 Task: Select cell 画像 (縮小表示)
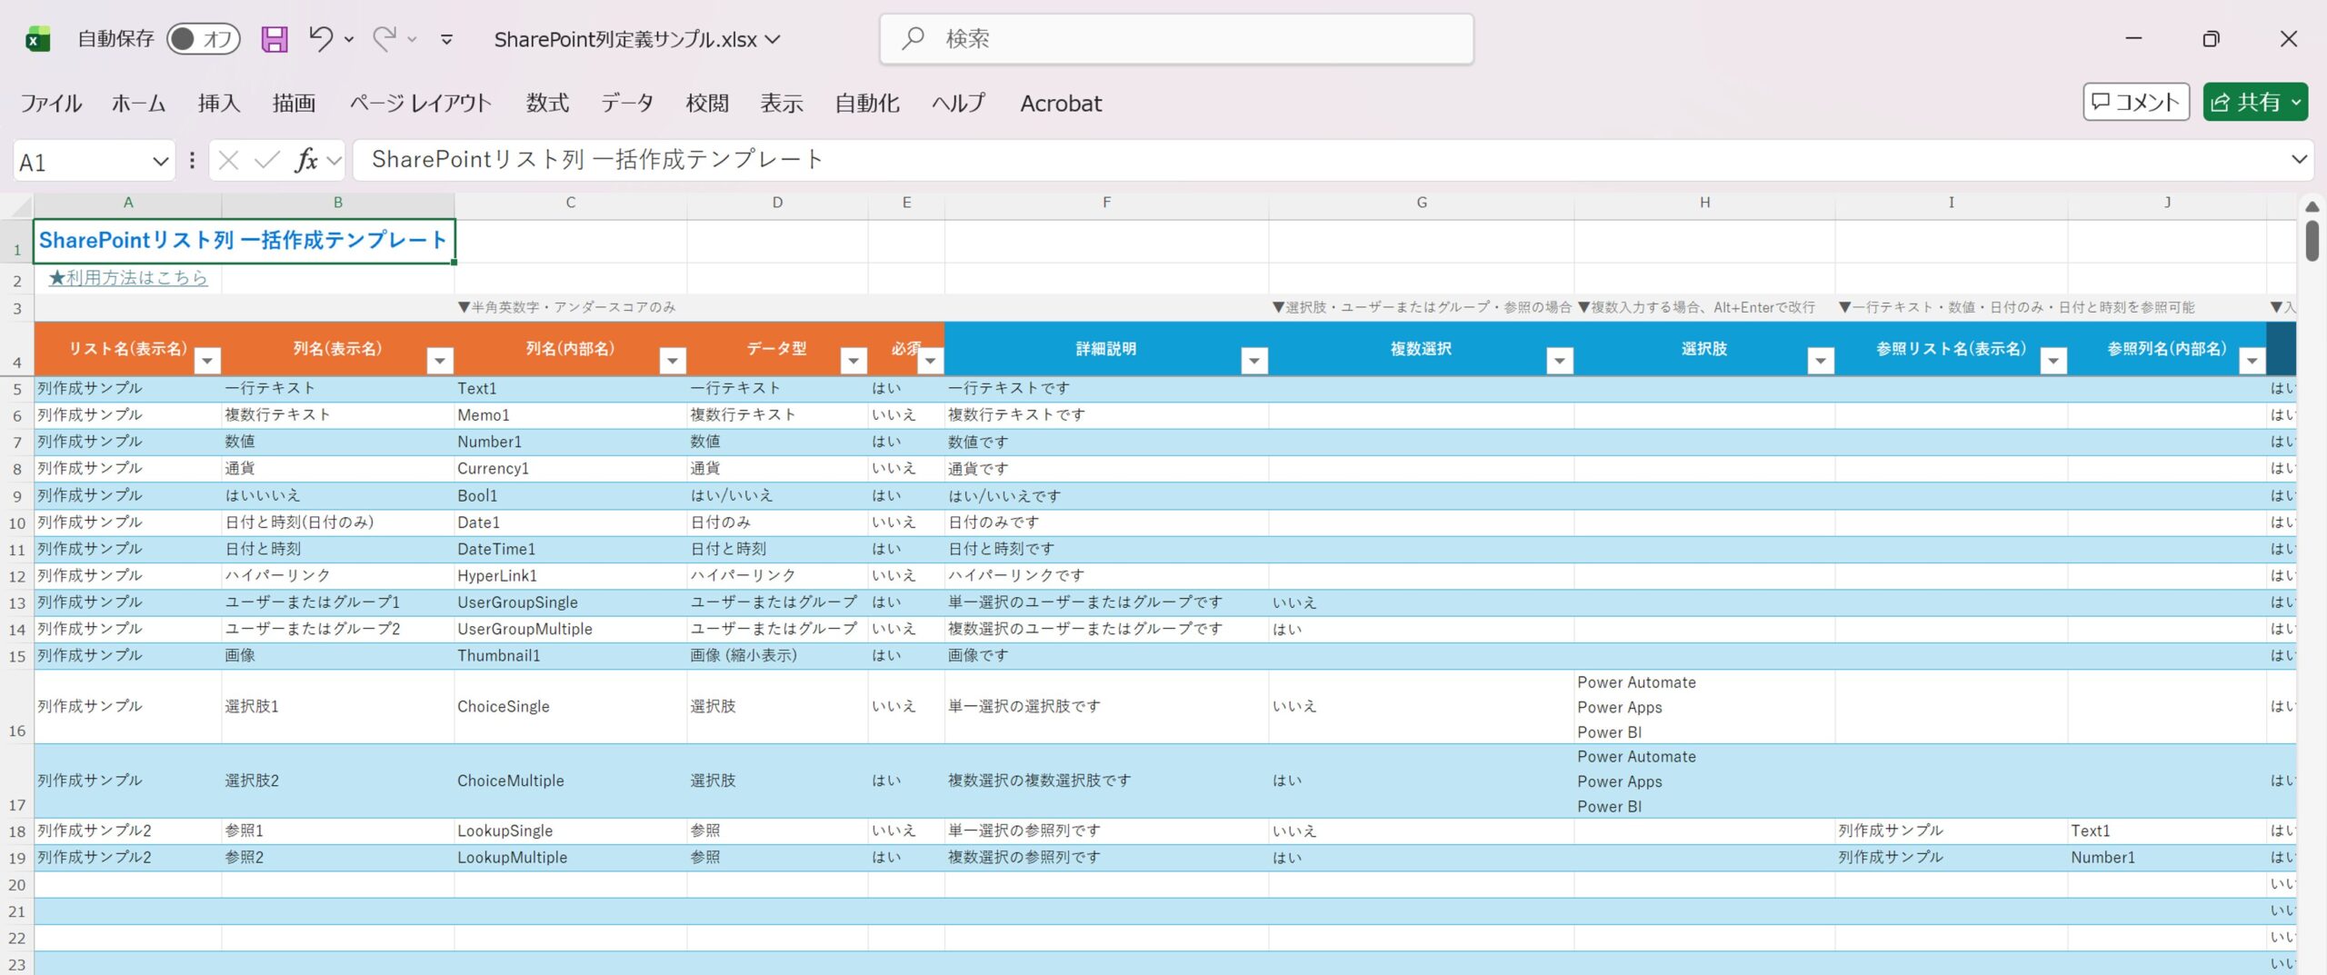point(777,655)
